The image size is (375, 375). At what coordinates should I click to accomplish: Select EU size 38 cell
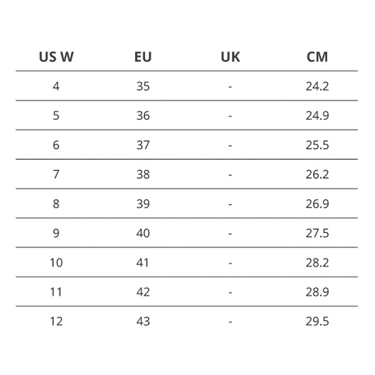point(143,174)
